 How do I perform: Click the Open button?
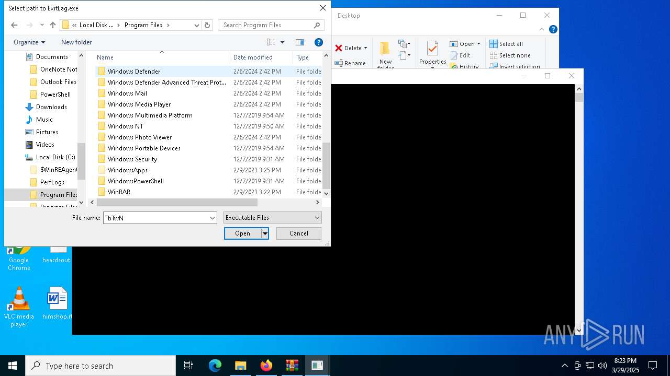(x=242, y=233)
